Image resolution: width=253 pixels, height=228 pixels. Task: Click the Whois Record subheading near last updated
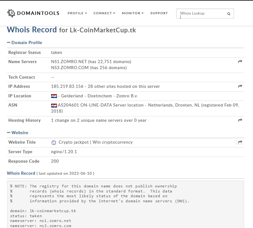(x=21, y=173)
